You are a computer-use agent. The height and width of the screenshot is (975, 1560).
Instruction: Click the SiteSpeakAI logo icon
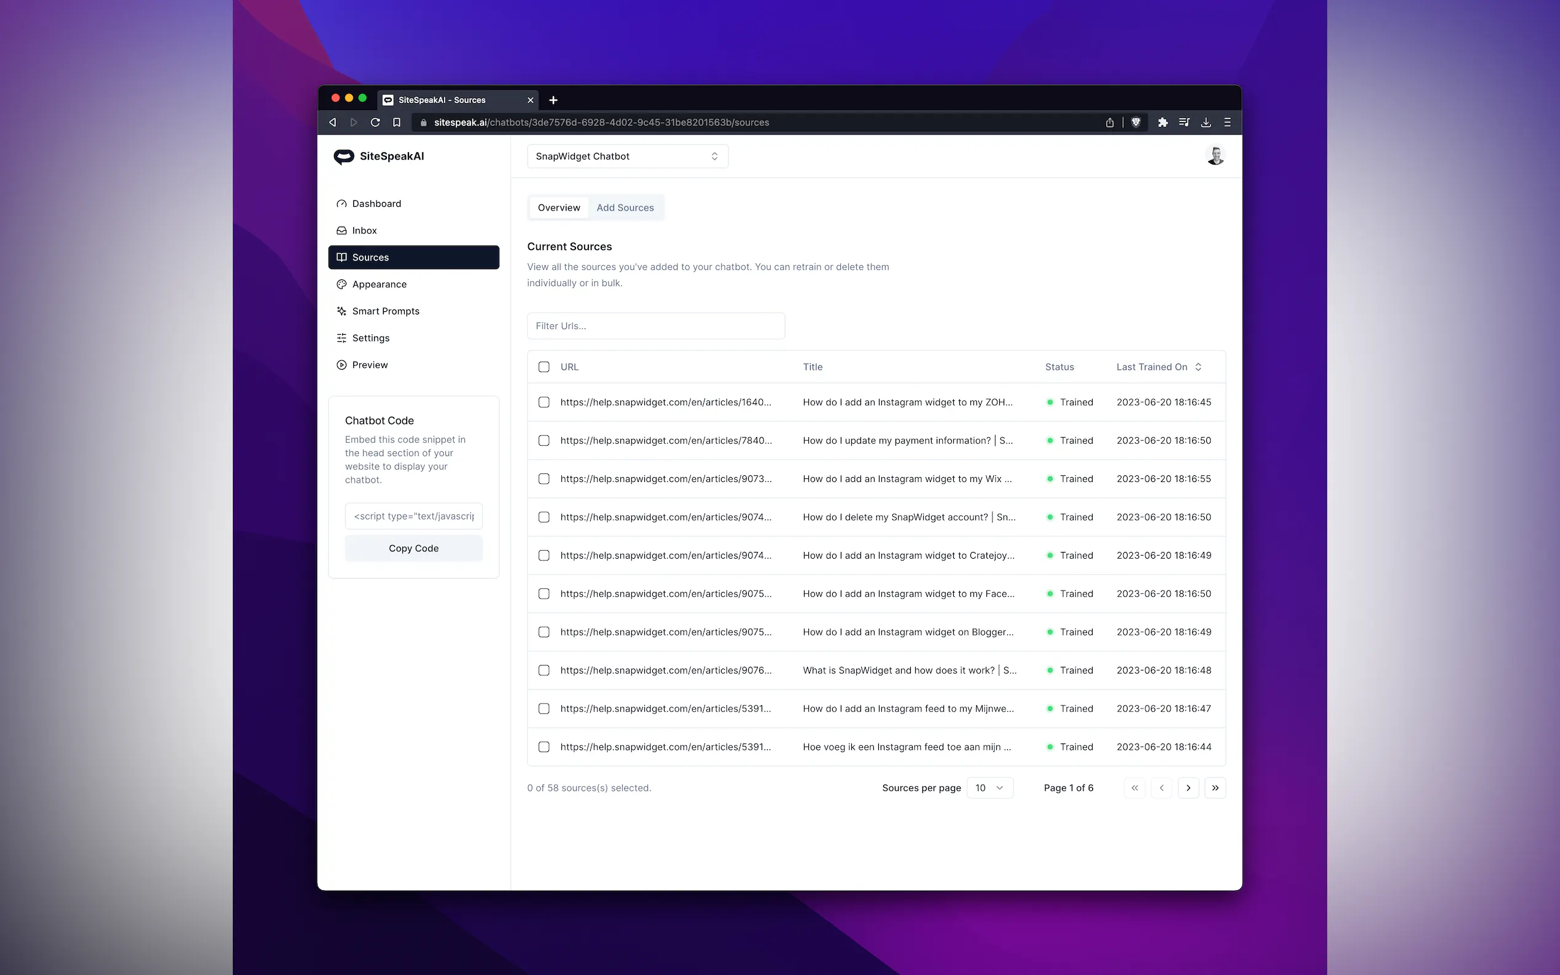click(x=343, y=157)
